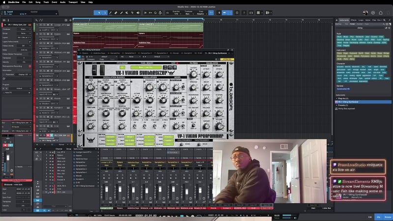Click the Viking synth Volume knob
The image size is (393, 221).
(219, 126)
